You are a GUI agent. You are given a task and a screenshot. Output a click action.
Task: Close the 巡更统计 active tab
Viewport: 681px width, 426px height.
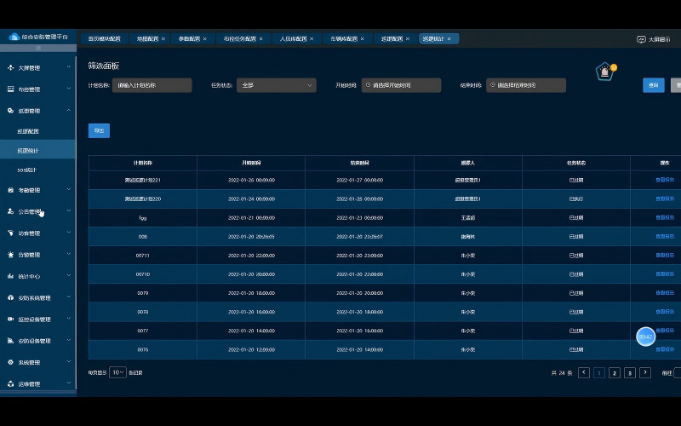click(449, 38)
